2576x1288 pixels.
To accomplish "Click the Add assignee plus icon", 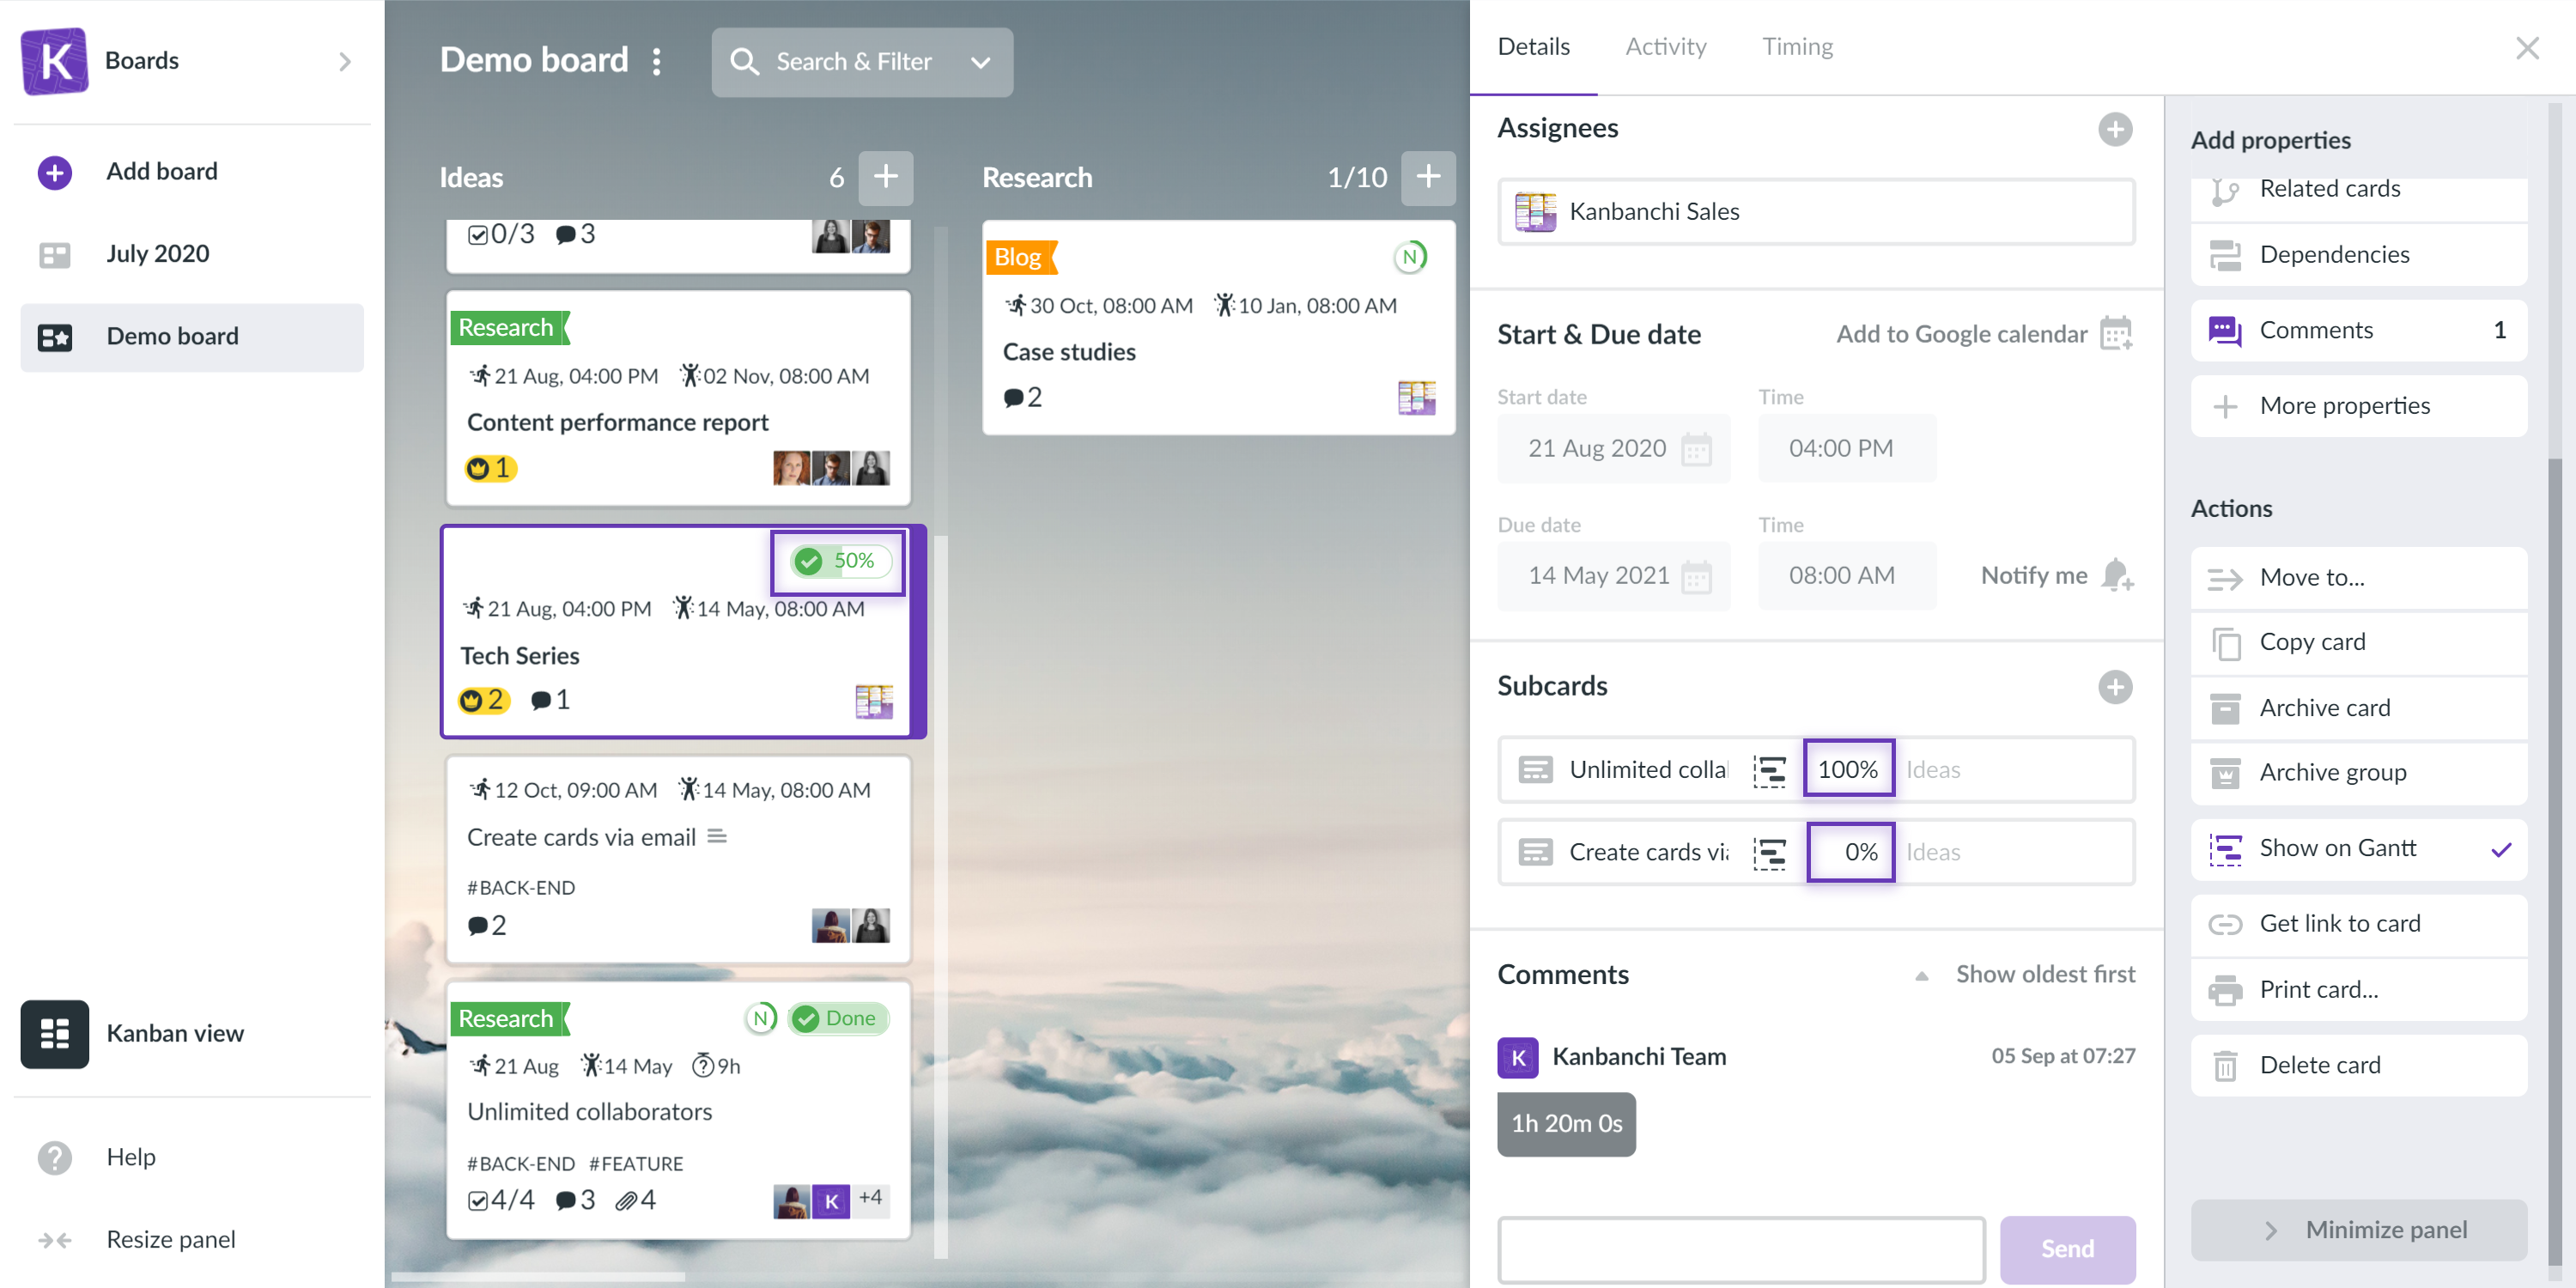I will point(2116,128).
